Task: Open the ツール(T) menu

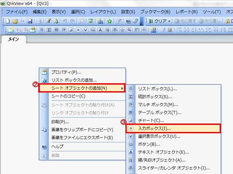Action: [x=212, y=12]
